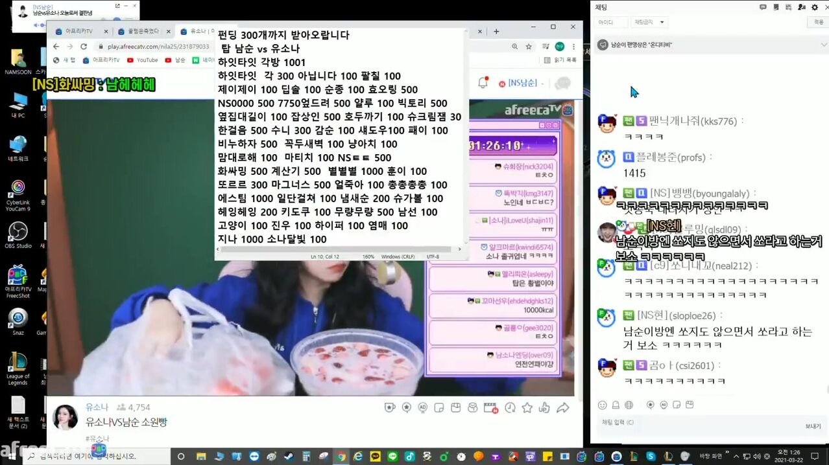Open KakaoTalk from the taskbar
Viewport: 829px width, 465px height.
375,457
